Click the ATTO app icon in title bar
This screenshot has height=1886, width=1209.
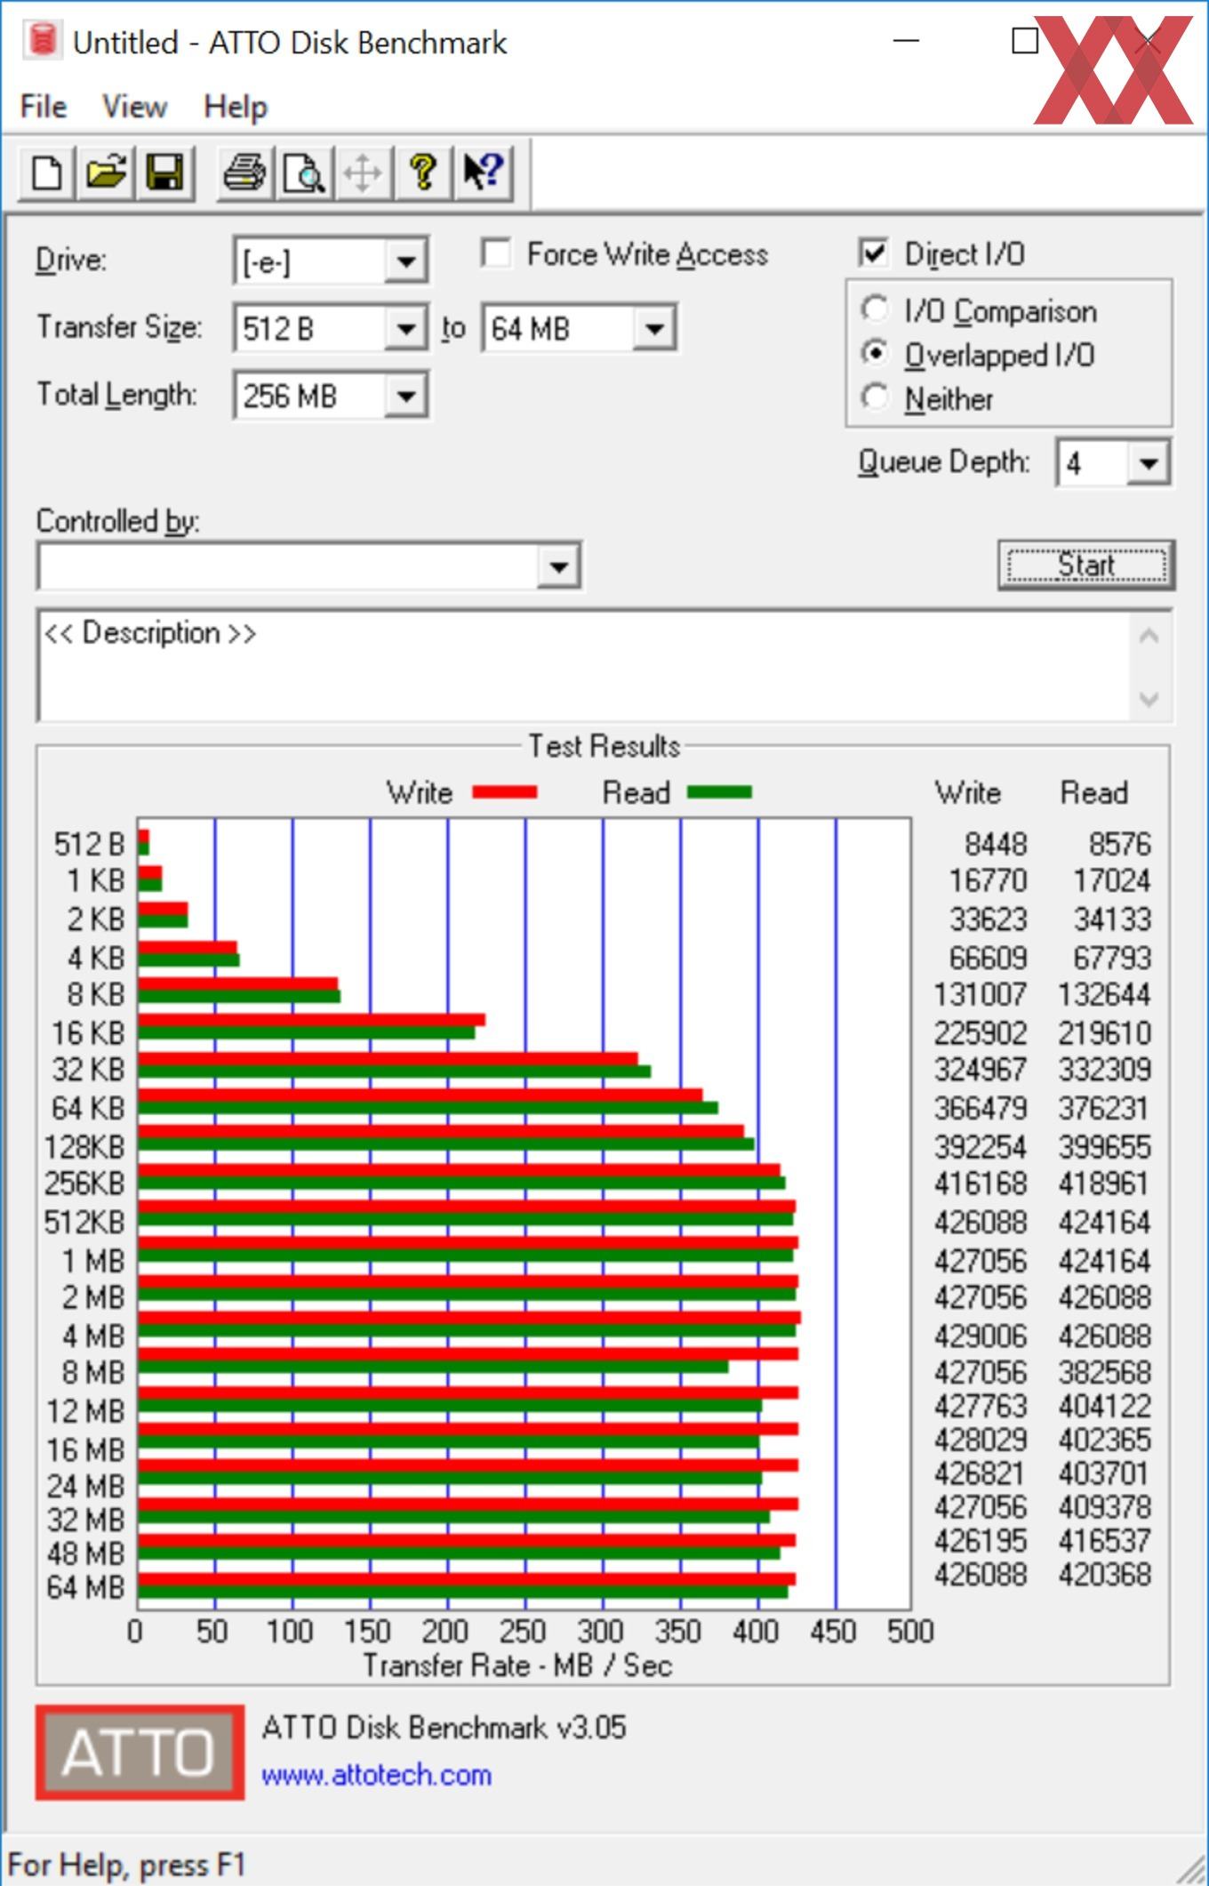click(x=41, y=41)
